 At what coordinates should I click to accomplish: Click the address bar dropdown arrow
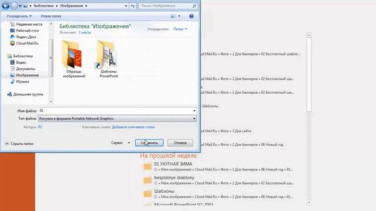click(x=126, y=6)
